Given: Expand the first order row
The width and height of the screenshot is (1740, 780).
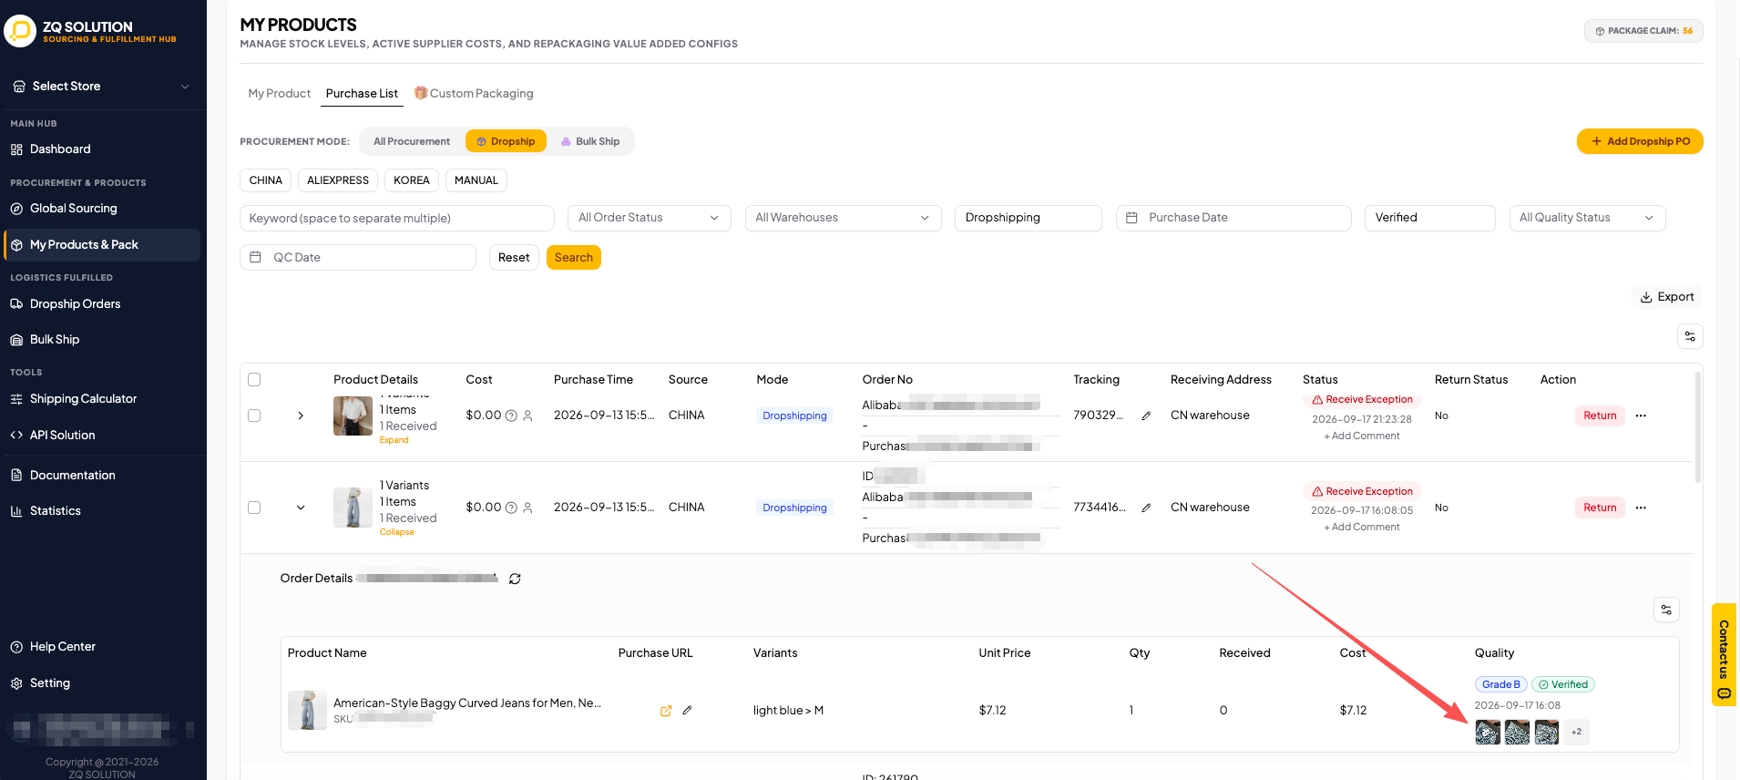Looking at the screenshot, I should [x=301, y=416].
